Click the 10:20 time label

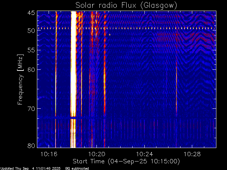[97, 154]
